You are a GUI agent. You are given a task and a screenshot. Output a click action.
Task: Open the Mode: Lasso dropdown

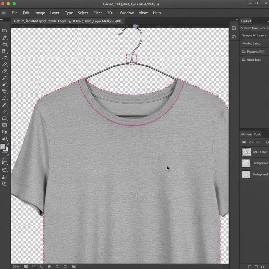[251, 43]
